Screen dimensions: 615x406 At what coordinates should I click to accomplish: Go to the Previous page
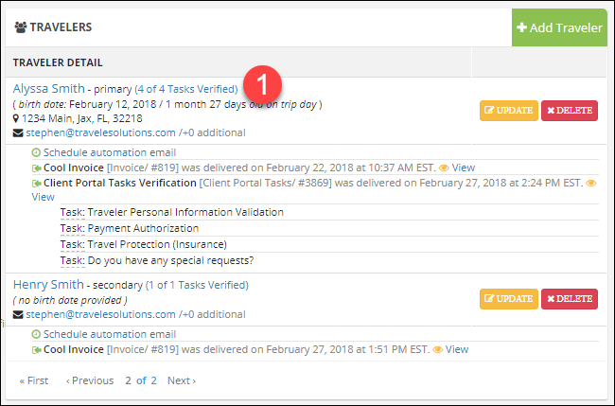point(90,380)
